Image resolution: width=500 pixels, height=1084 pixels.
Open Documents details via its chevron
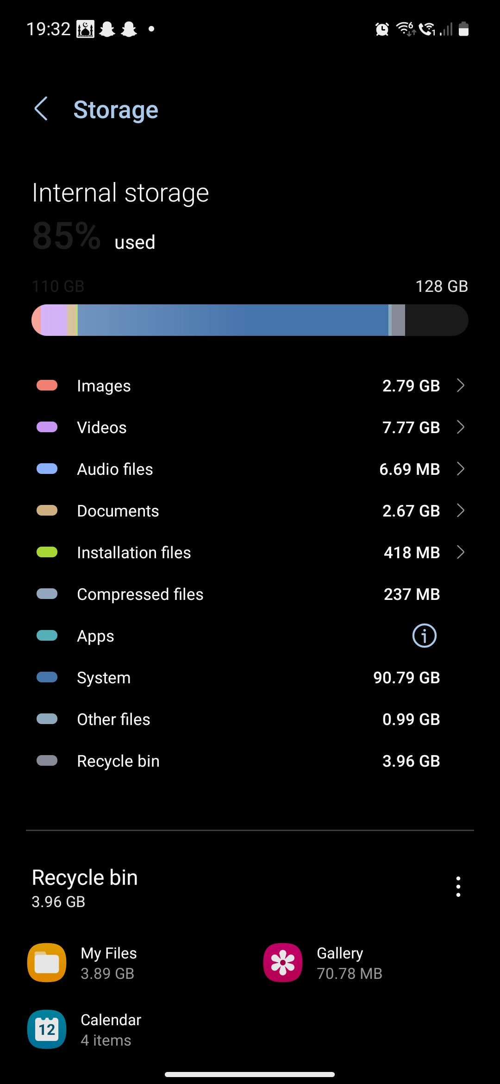pos(461,510)
